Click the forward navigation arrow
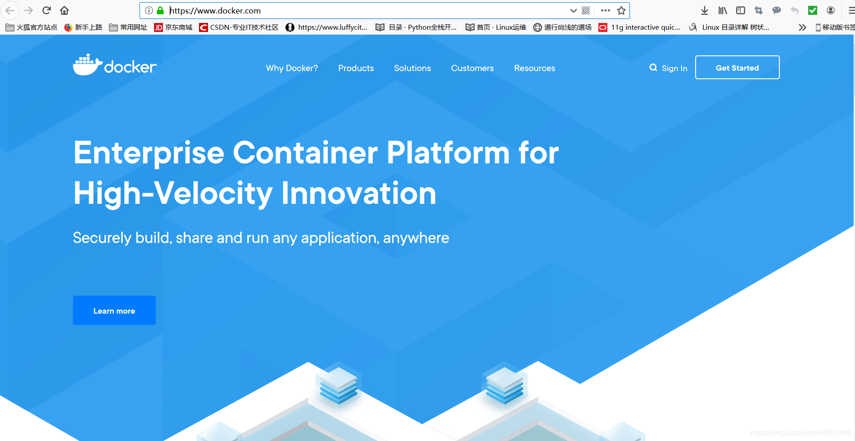Viewport: 855px width, 441px height. 28,10
